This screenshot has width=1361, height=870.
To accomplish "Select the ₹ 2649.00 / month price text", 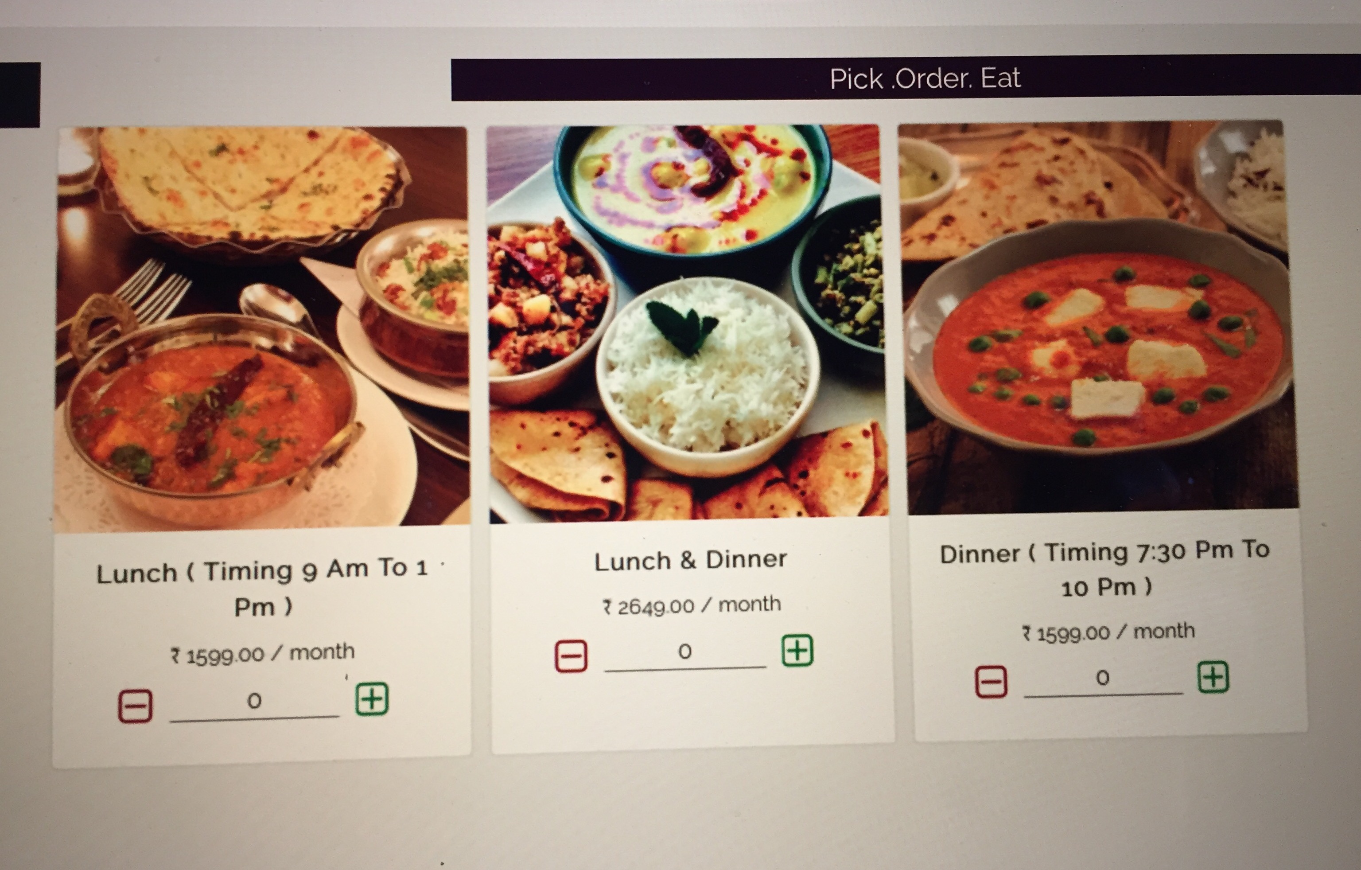I will (x=692, y=606).
